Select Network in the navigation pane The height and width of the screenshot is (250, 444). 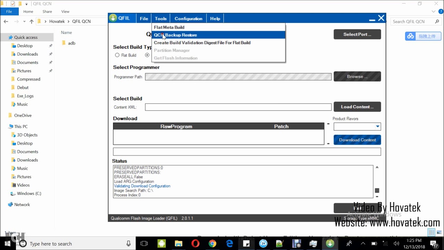(22, 205)
